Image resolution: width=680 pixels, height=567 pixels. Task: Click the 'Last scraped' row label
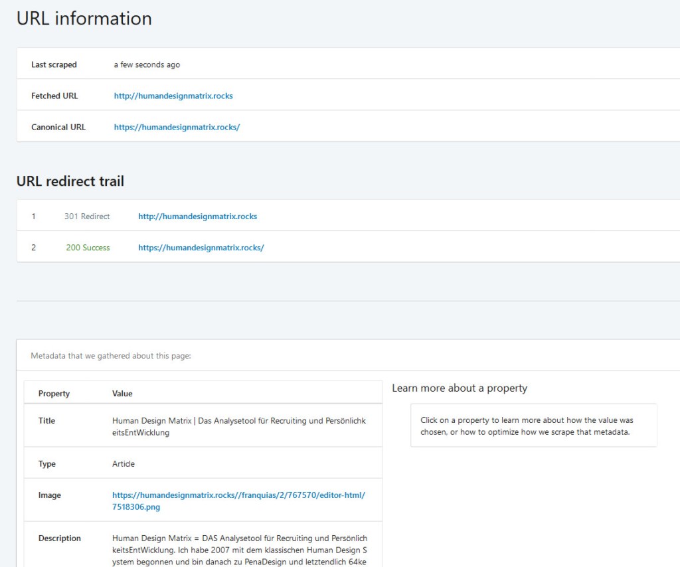pyautogui.click(x=54, y=64)
